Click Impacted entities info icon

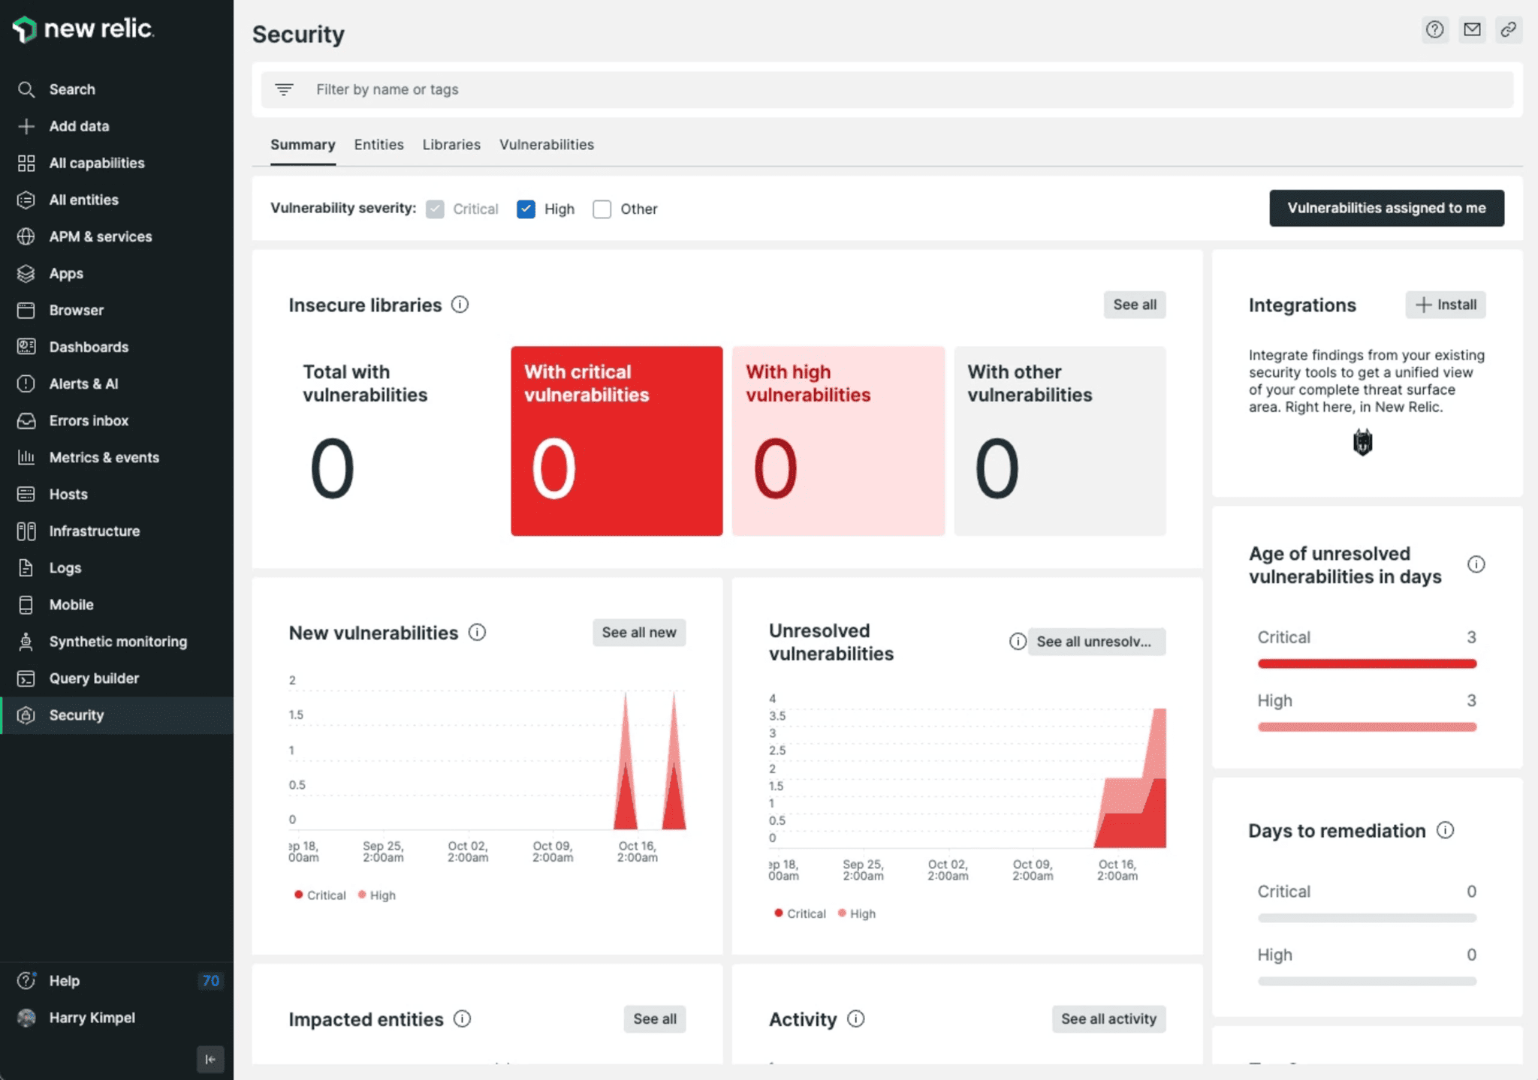click(462, 1018)
